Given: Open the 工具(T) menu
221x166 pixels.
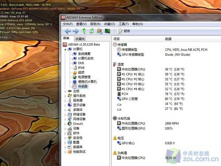Looking at the screenshot, I should point(124,24).
